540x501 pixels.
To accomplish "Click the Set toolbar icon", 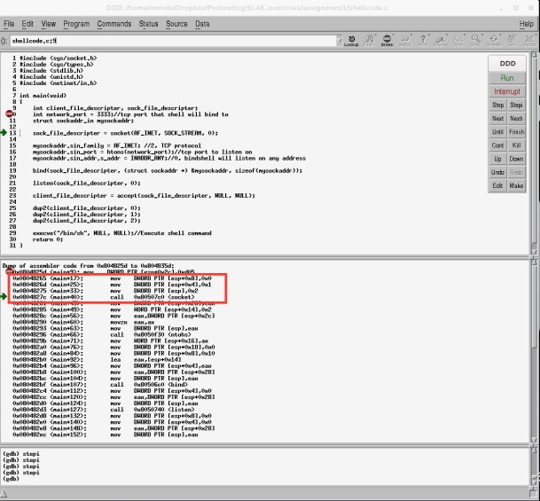I will (510, 40).
